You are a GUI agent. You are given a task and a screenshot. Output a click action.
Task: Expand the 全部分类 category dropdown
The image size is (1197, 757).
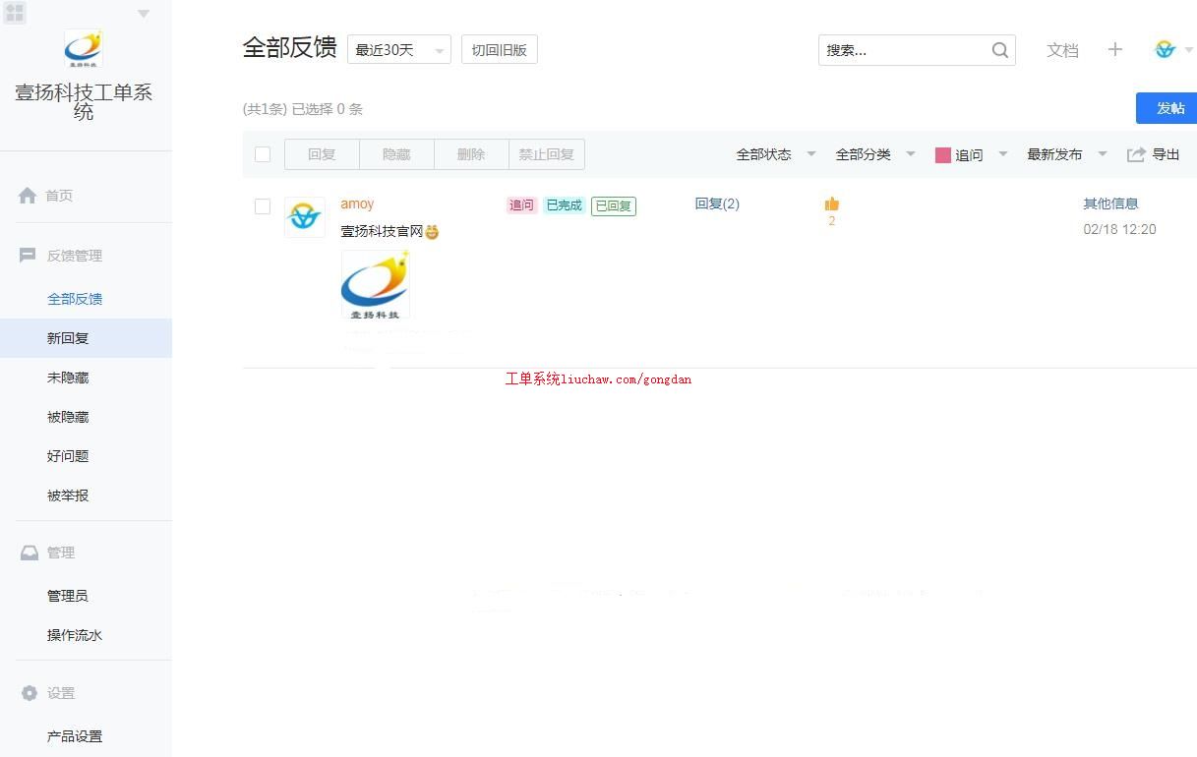click(874, 154)
